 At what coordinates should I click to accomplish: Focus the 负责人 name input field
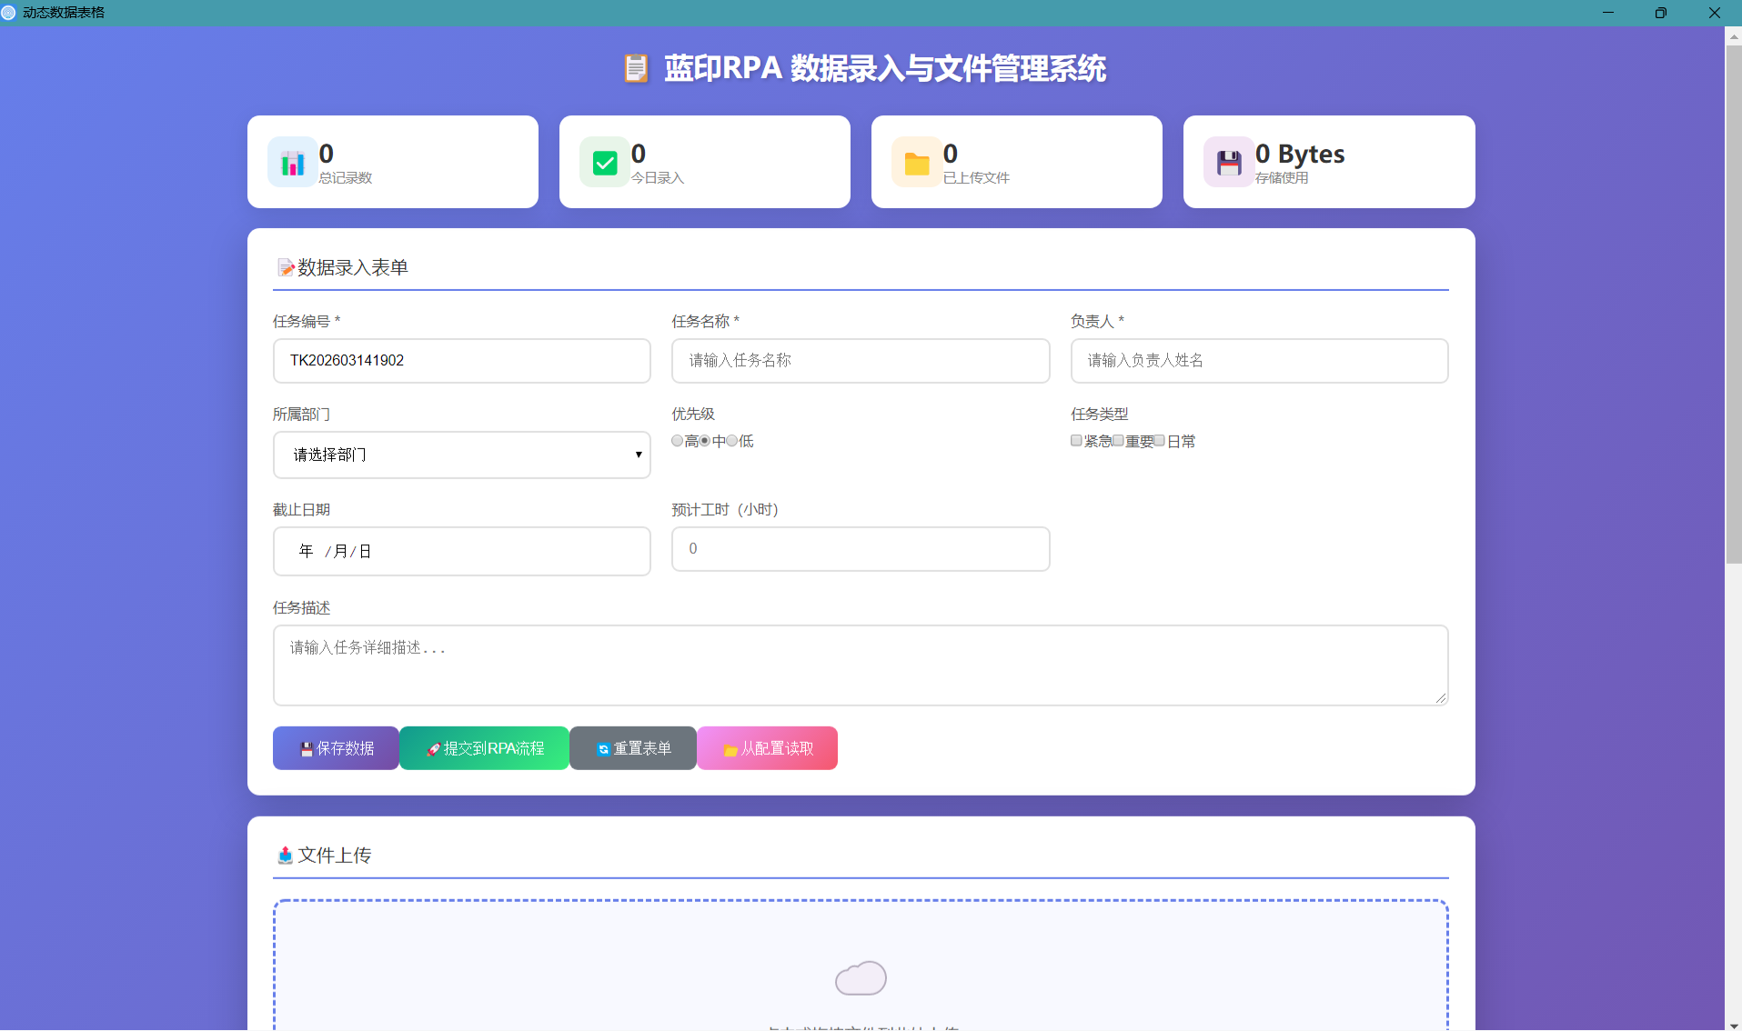point(1259,361)
